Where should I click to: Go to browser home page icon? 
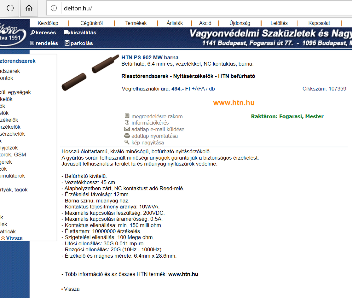click(x=29, y=8)
